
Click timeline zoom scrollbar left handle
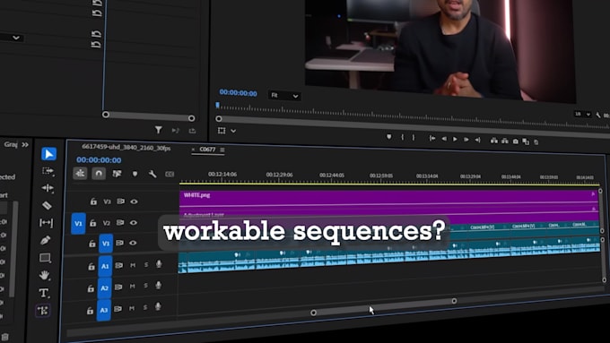[x=314, y=313]
